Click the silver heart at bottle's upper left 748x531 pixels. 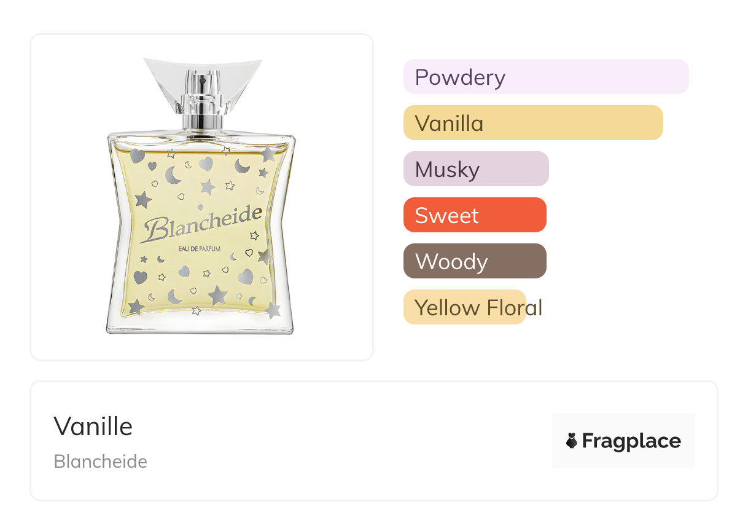pyautogui.click(x=138, y=155)
